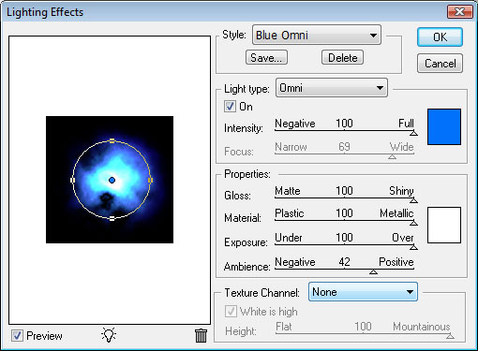Click the Focus slider thumb
The width and height of the screenshot is (478, 351).
point(392,156)
